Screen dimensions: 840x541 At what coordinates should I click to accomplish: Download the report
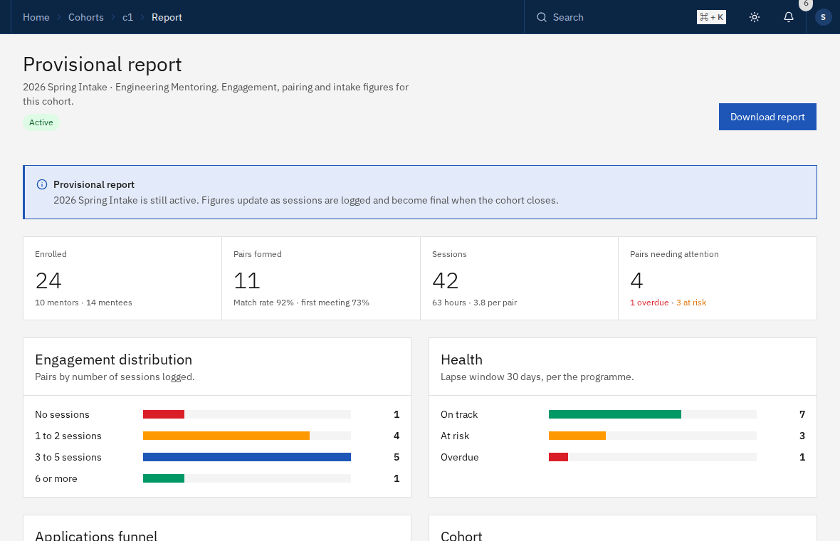[x=767, y=117]
